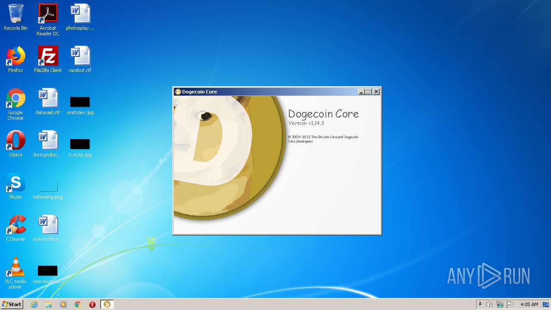Image resolution: width=551 pixels, height=310 pixels.
Task: Launch CCleaner desktop shortcut
Action: (x=15, y=228)
